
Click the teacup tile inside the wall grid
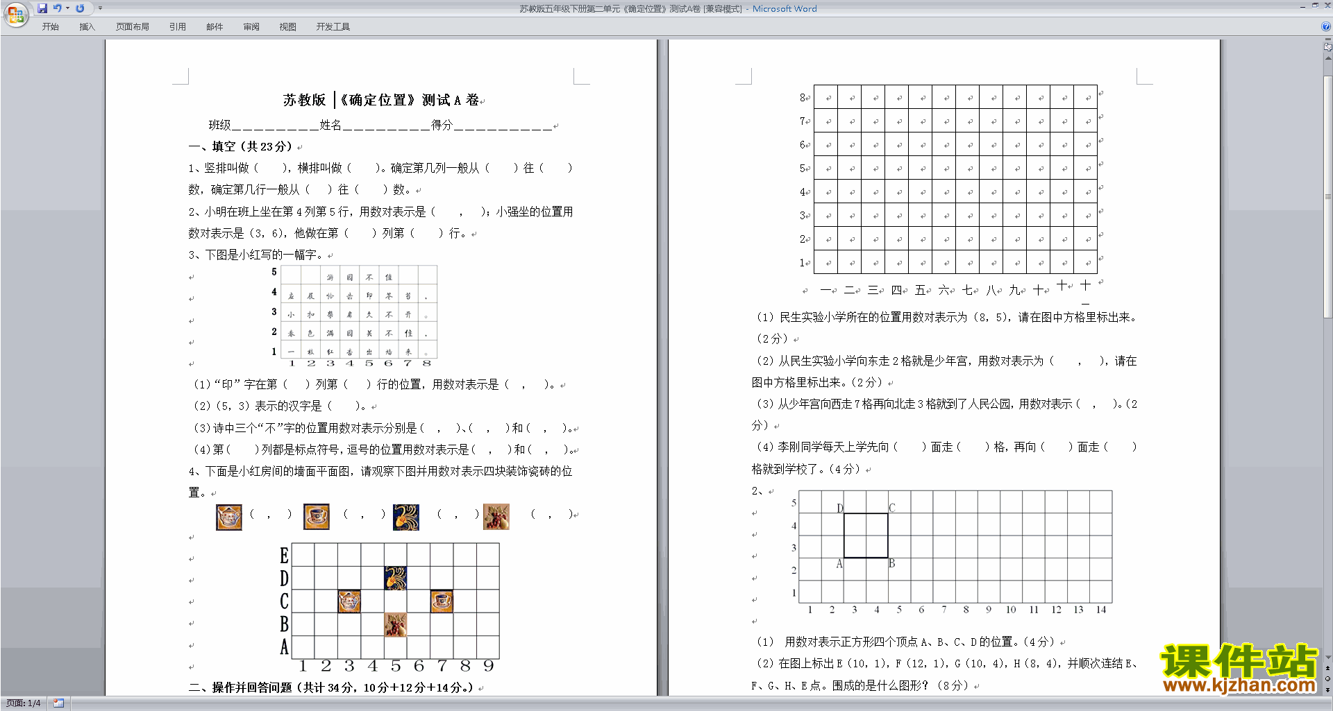[x=442, y=601]
